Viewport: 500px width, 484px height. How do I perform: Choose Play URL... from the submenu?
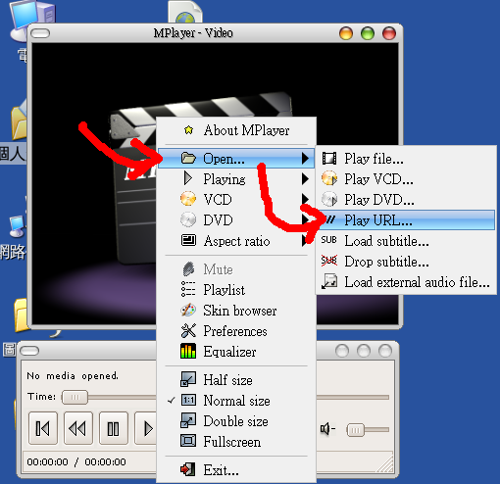406,220
